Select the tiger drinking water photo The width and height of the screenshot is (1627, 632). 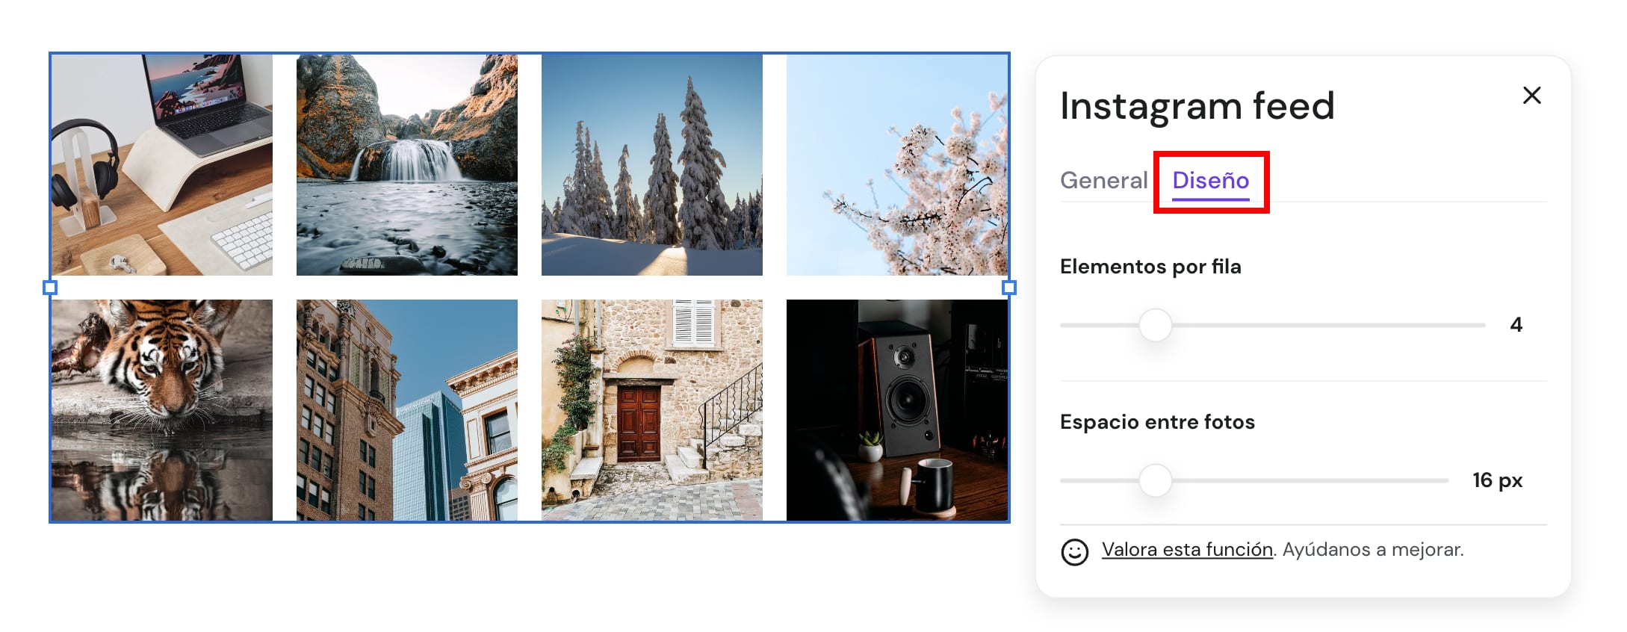(x=162, y=410)
